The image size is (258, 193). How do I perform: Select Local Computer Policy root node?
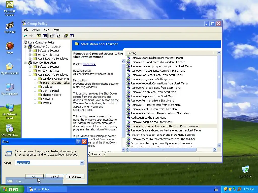click(41, 42)
